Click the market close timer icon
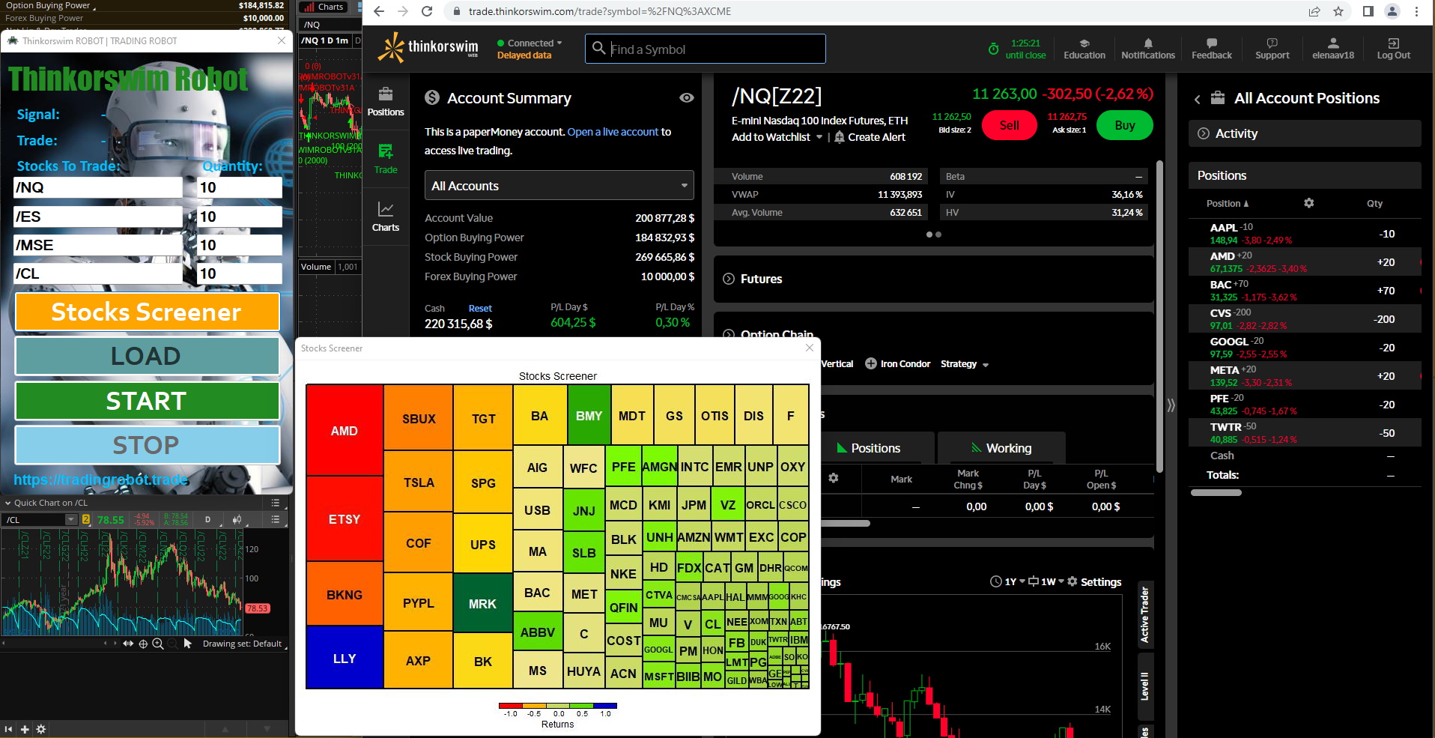1435x738 pixels. click(993, 49)
